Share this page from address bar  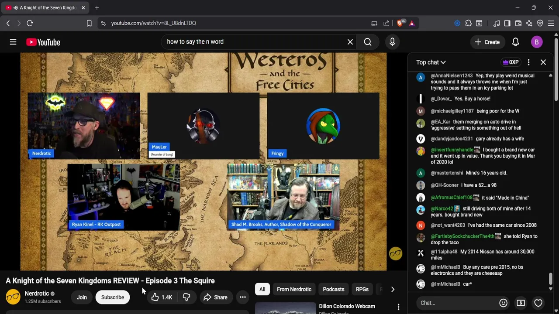[386, 23]
